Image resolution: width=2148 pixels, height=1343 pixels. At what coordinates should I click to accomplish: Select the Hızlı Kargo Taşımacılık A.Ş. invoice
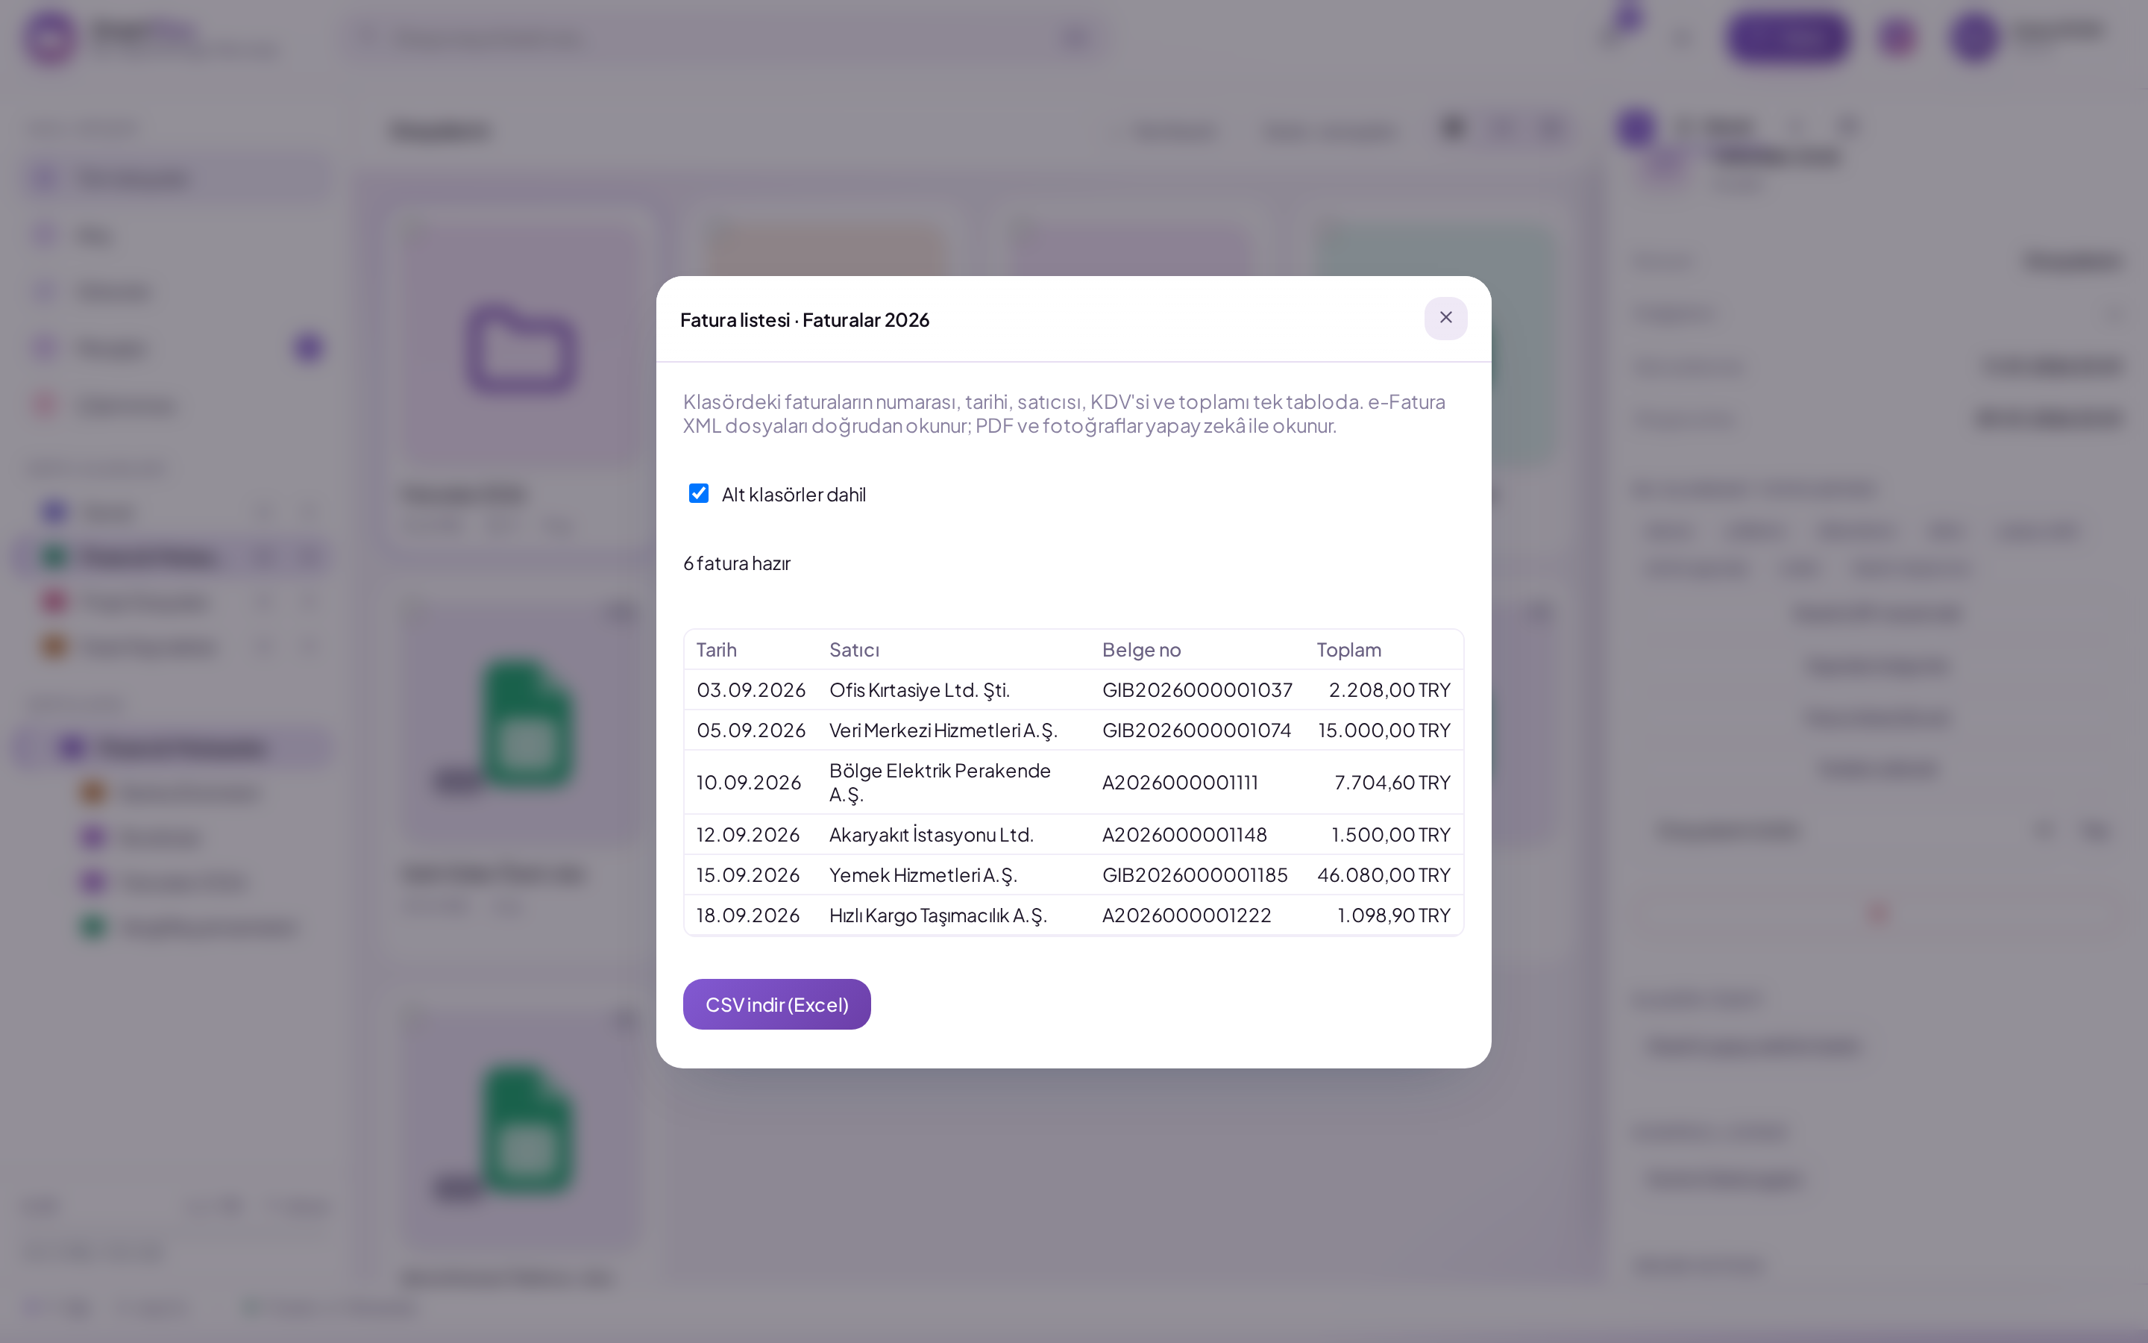tap(1073, 915)
